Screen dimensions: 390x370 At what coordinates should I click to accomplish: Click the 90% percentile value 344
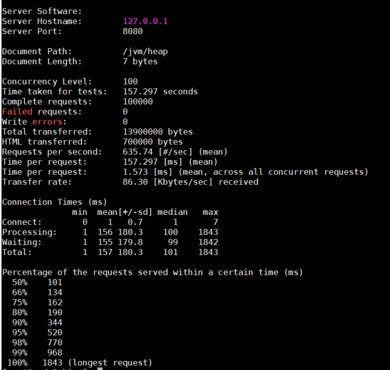[55, 322]
